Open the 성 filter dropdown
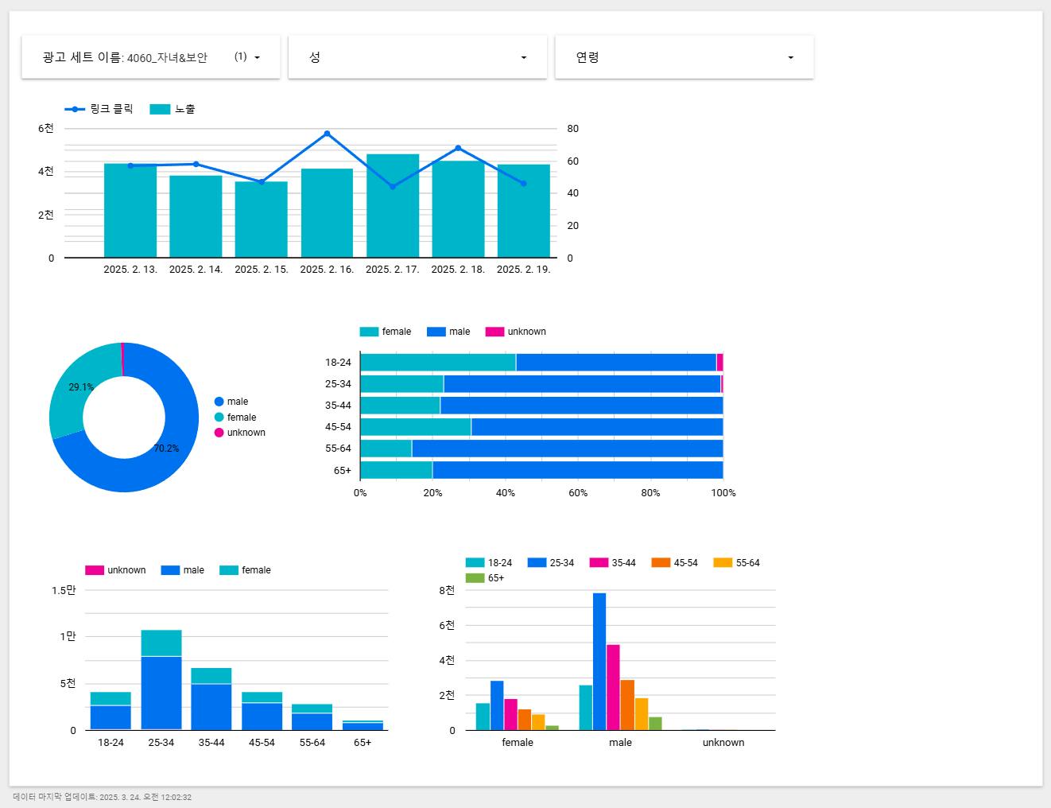The width and height of the screenshot is (1051, 808). click(417, 57)
